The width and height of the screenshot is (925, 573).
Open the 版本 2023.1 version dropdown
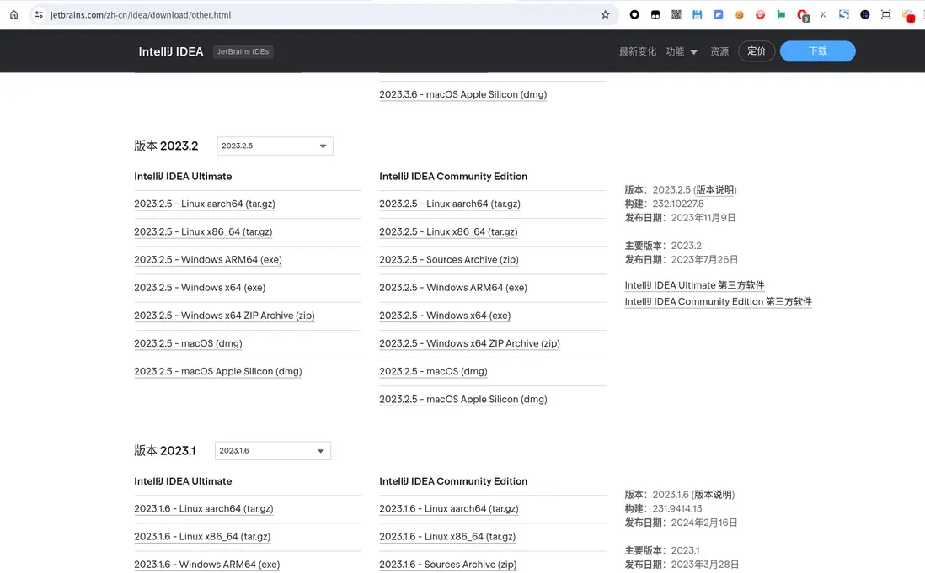(x=273, y=450)
